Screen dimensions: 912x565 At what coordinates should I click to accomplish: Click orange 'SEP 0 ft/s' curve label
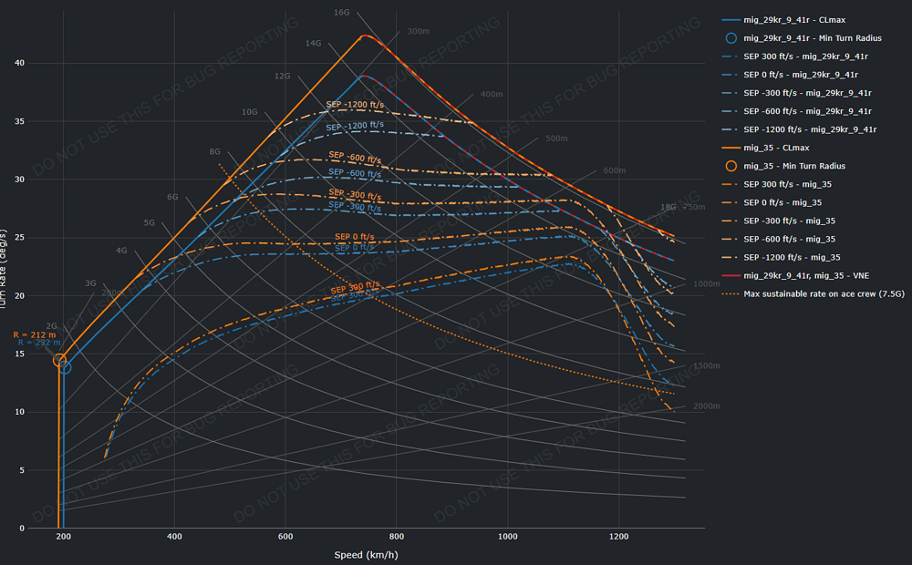(355, 237)
